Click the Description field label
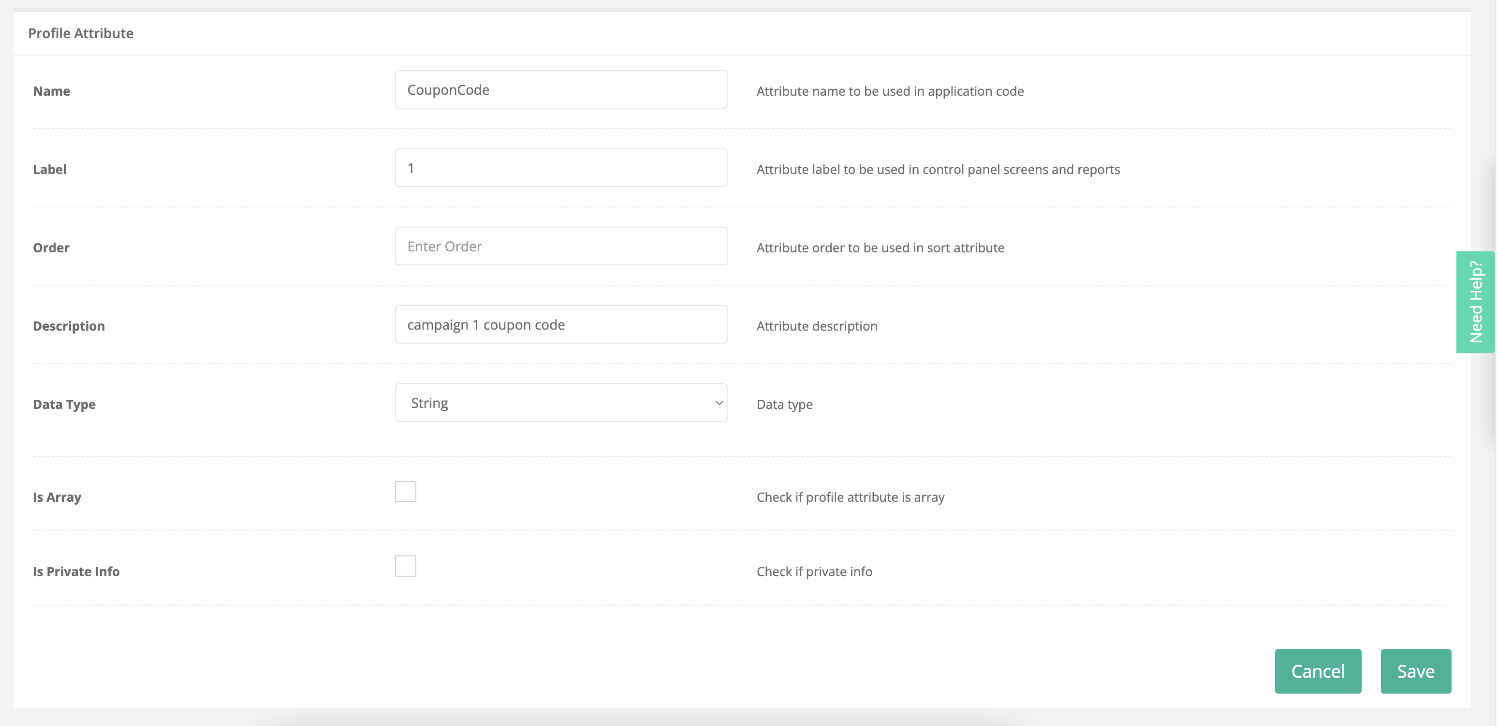Image resolution: width=1498 pixels, height=726 pixels. (69, 326)
